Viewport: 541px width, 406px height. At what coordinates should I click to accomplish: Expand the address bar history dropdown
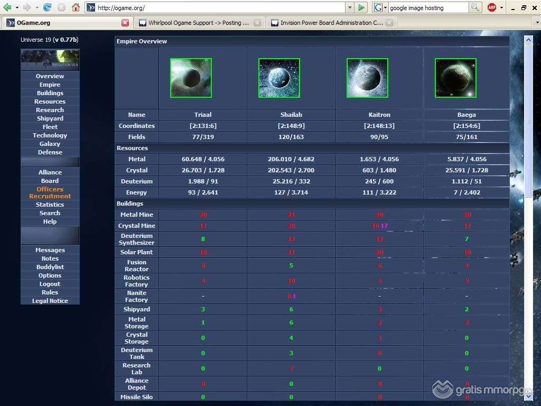tap(349, 7)
